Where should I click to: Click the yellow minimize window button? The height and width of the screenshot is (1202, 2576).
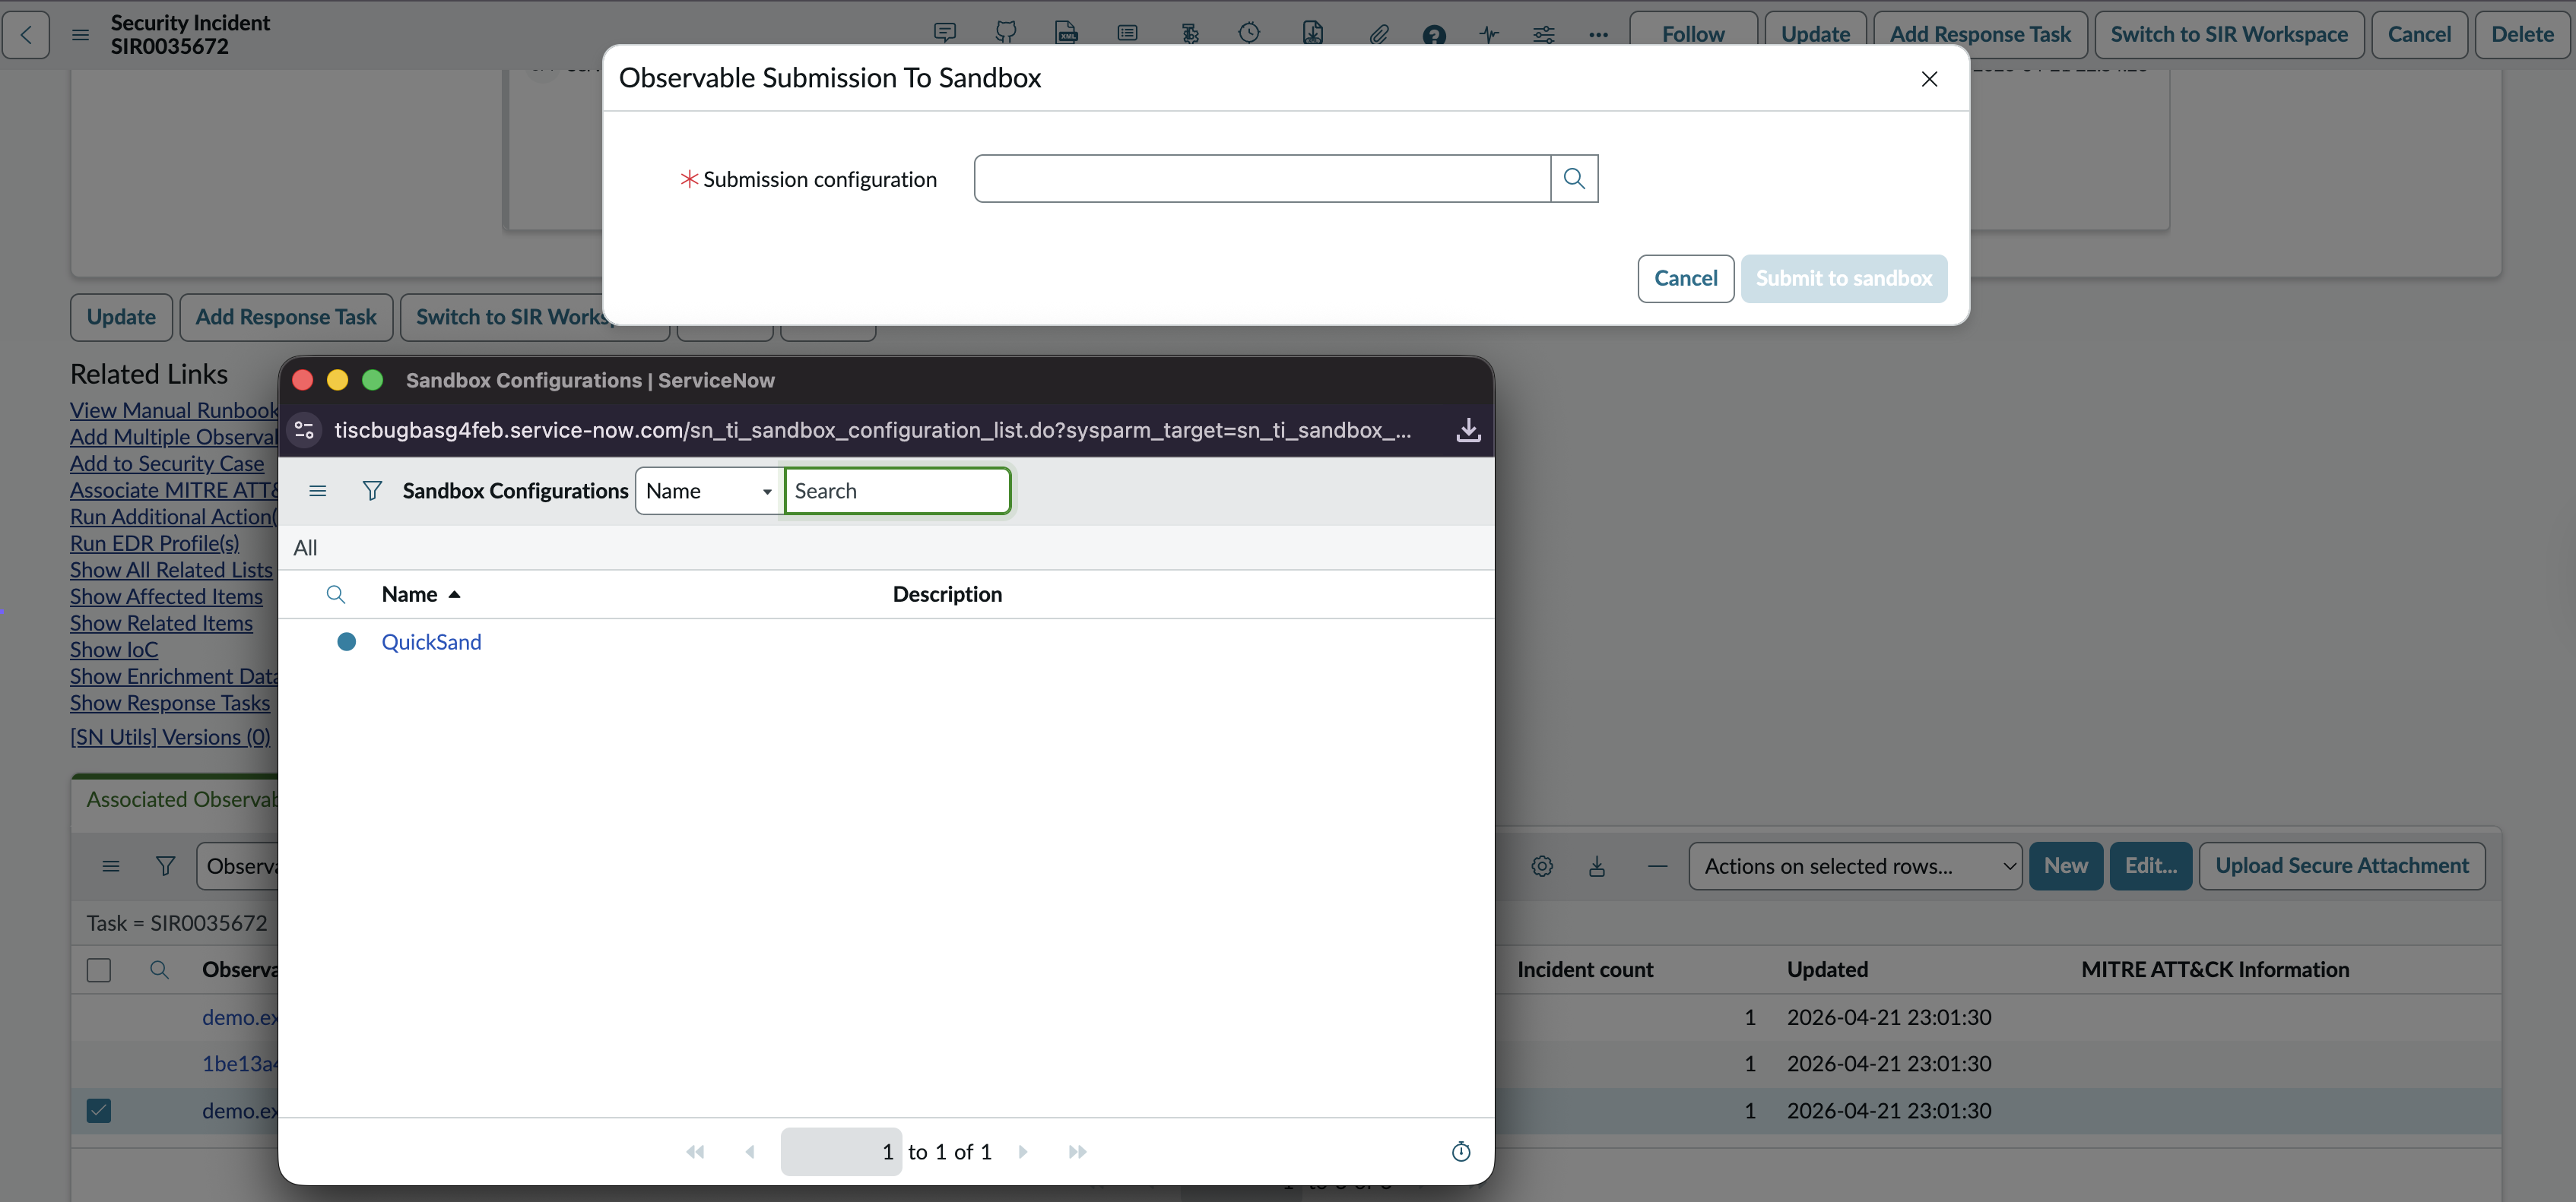pyautogui.click(x=337, y=380)
